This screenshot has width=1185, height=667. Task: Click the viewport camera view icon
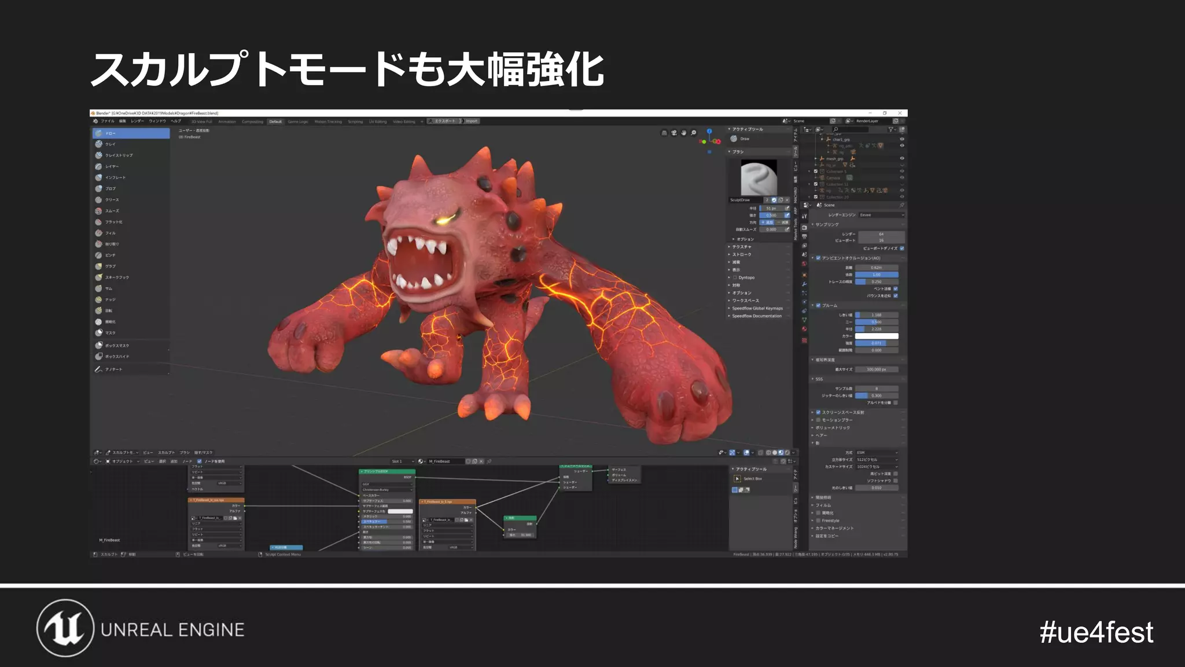[674, 133]
